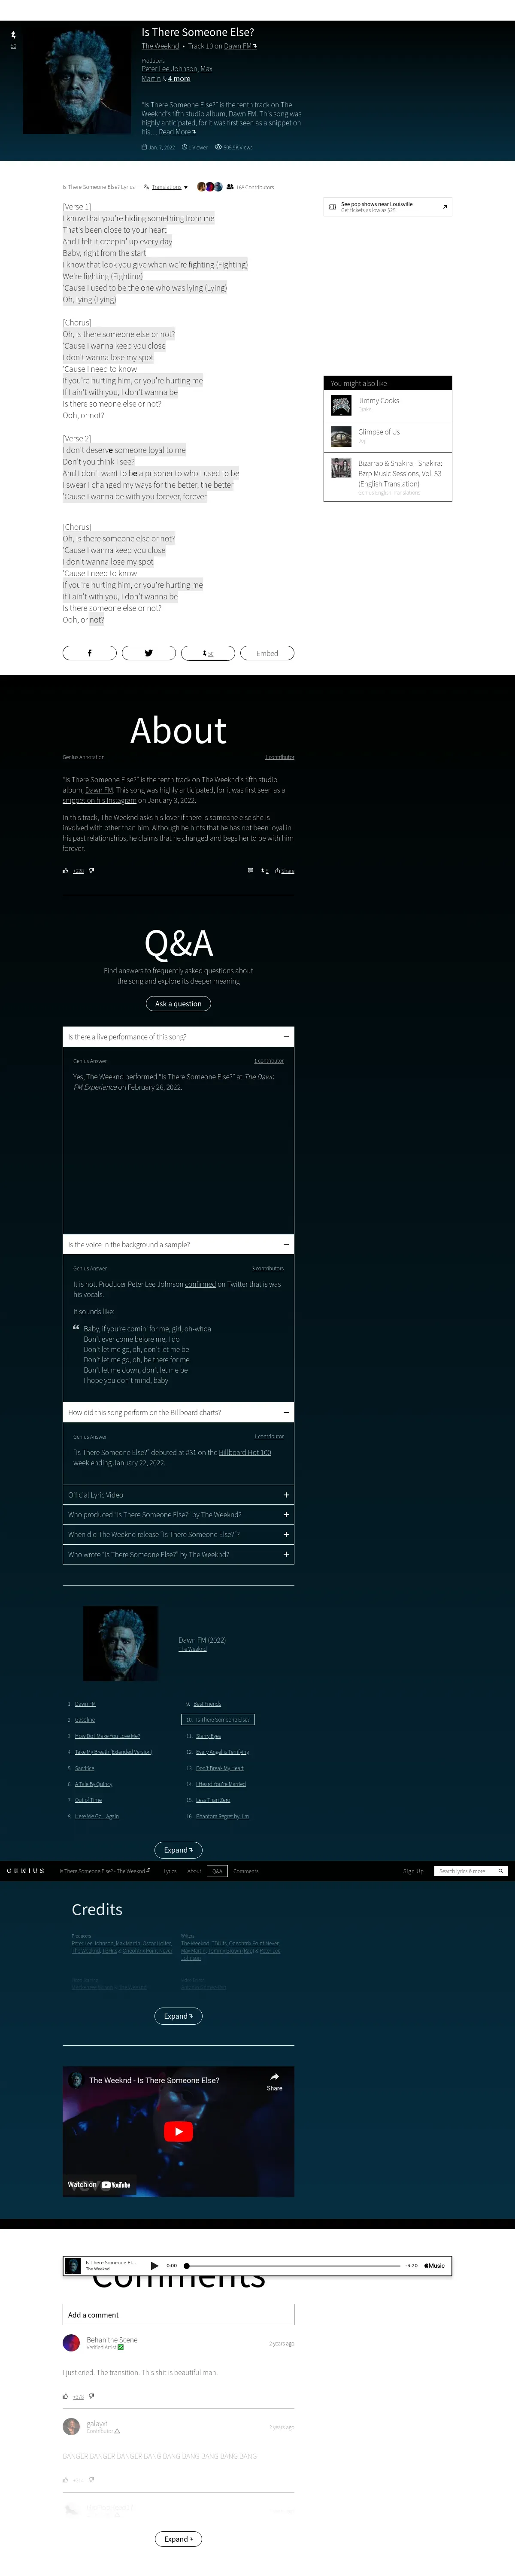Focus the Add a comment field
This screenshot has height=2576, width=515.
(x=178, y=2314)
